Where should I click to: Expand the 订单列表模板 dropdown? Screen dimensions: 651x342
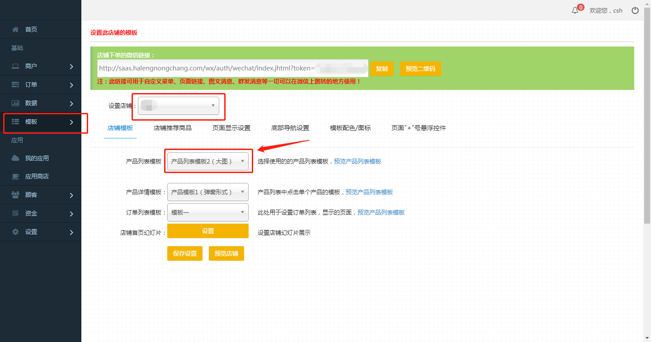tap(208, 212)
